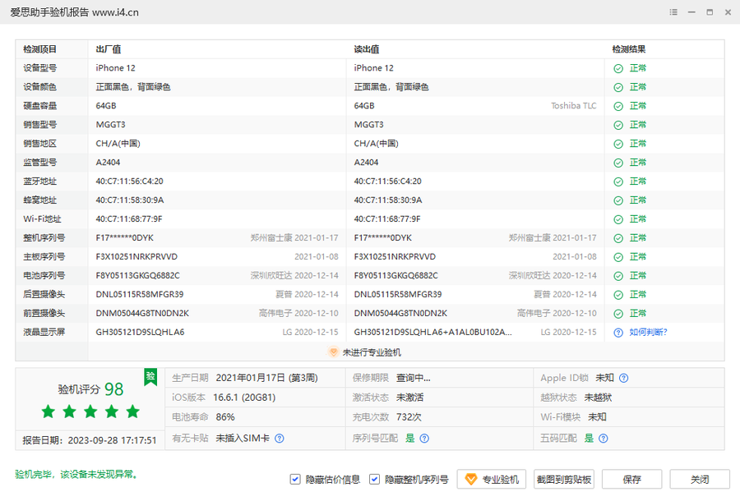The image size is (740, 501).
Task: Open the 如何判断? link
Action: point(648,333)
